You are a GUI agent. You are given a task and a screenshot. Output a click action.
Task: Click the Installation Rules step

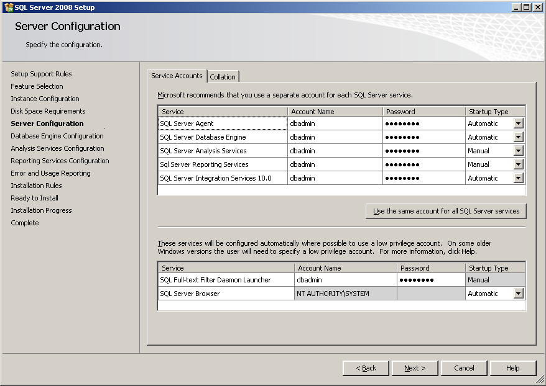point(36,186)
